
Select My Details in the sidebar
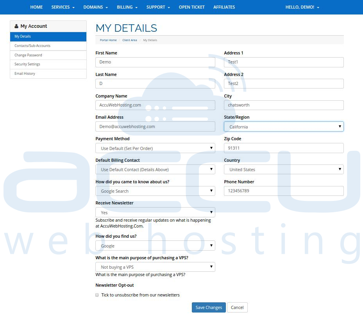coord(48,37)
